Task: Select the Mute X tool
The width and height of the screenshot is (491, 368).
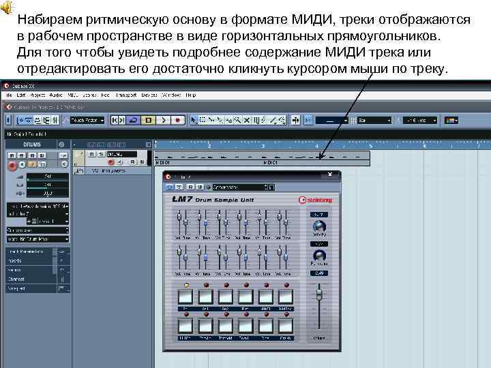Action: point(247,120)
